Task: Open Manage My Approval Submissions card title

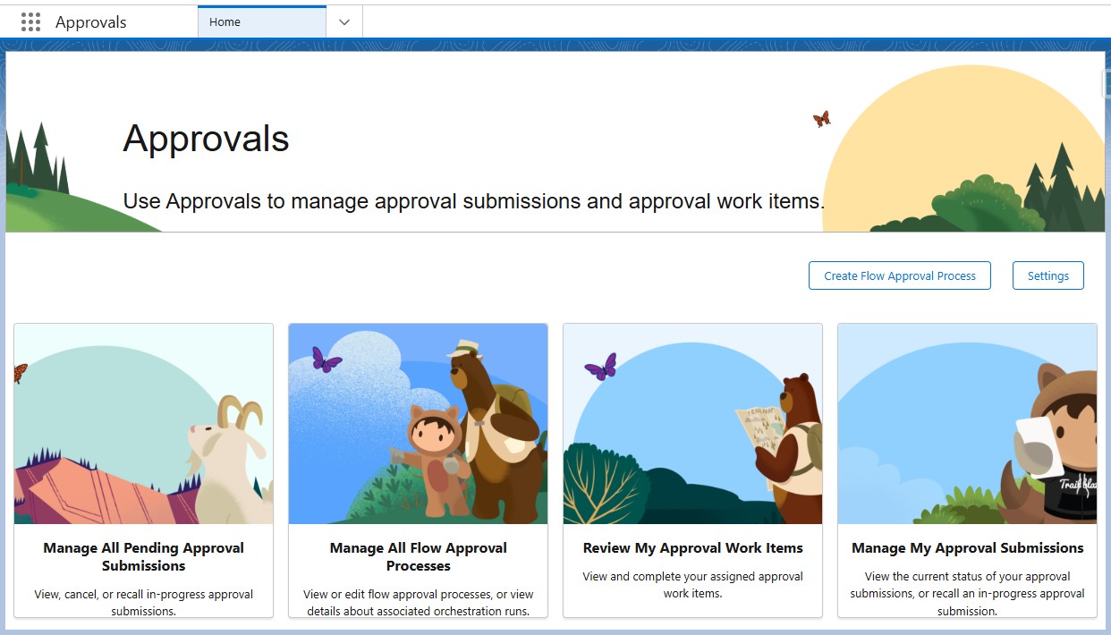Action: [967, 548]
